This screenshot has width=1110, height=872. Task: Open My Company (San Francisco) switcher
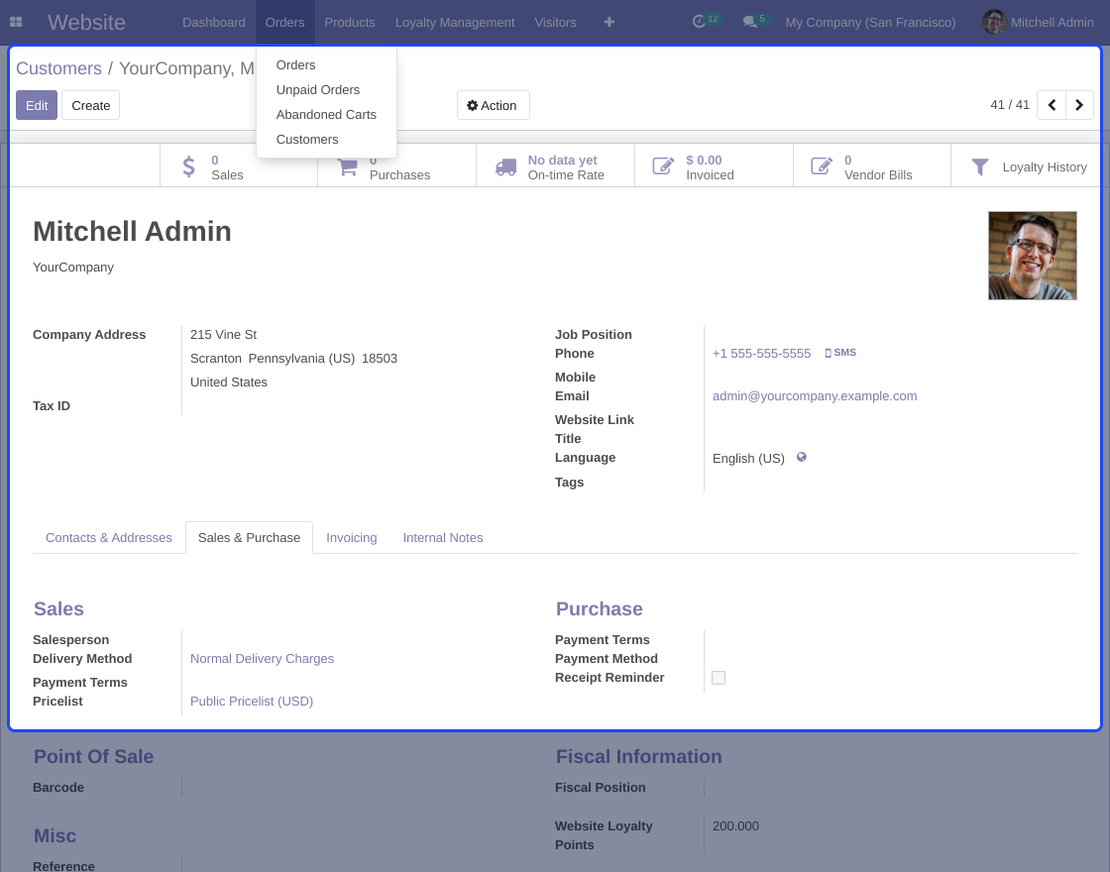[x=870, y=22]
